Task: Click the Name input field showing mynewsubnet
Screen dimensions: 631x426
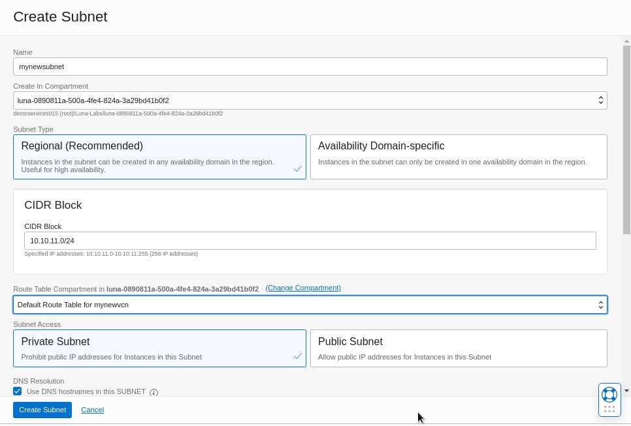Action: tap(310, 66)
